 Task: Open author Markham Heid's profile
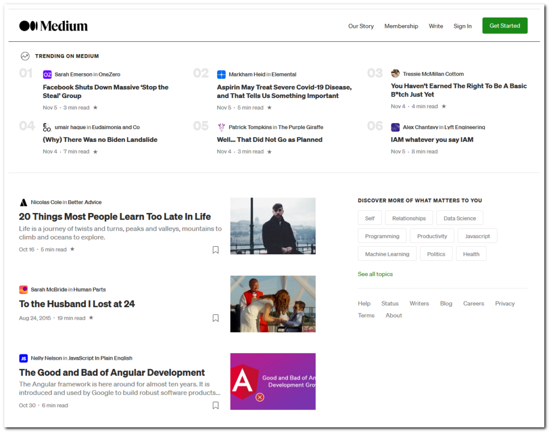click(x=247, y=74)
